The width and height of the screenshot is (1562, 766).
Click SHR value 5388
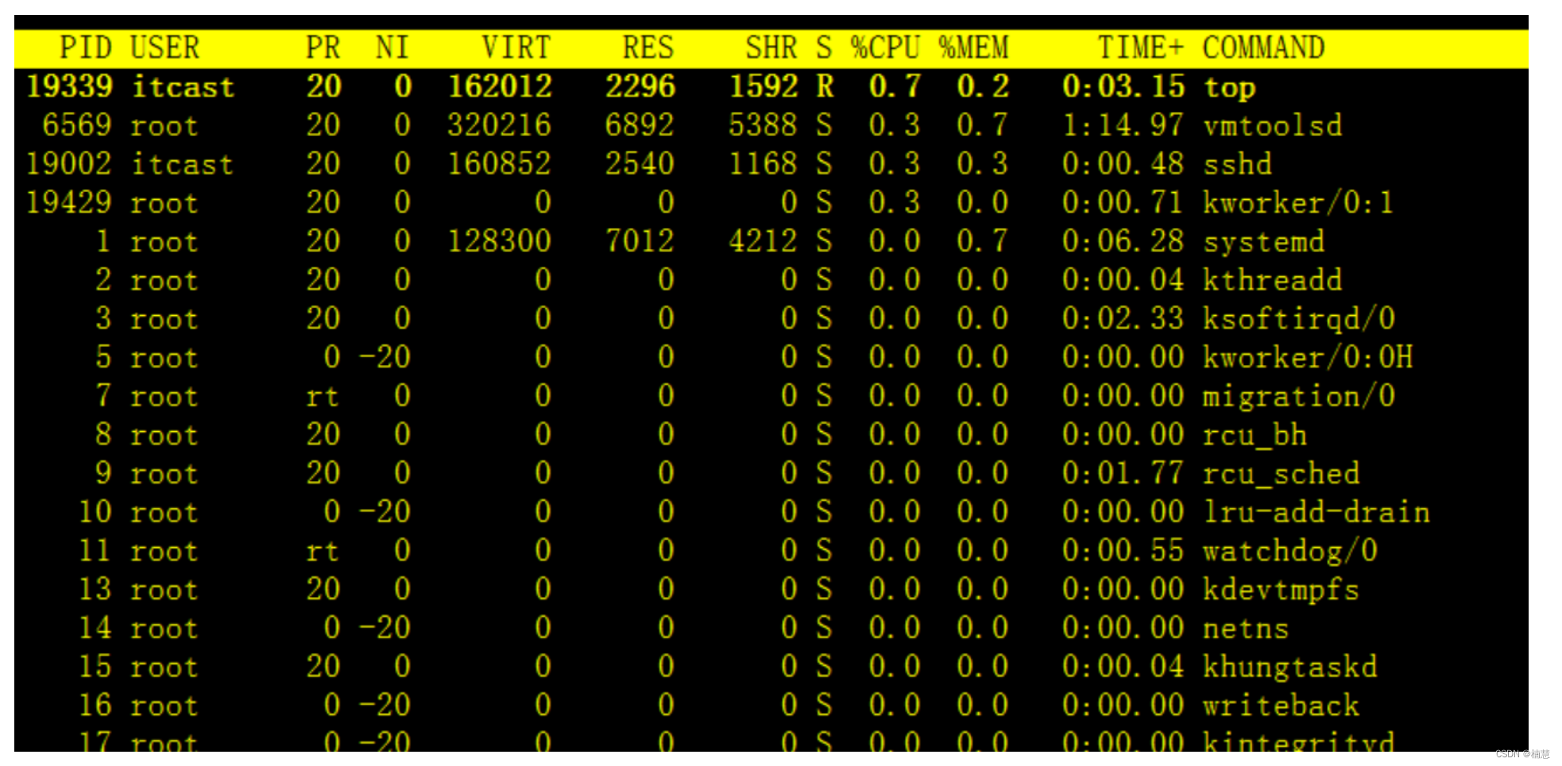763,125
